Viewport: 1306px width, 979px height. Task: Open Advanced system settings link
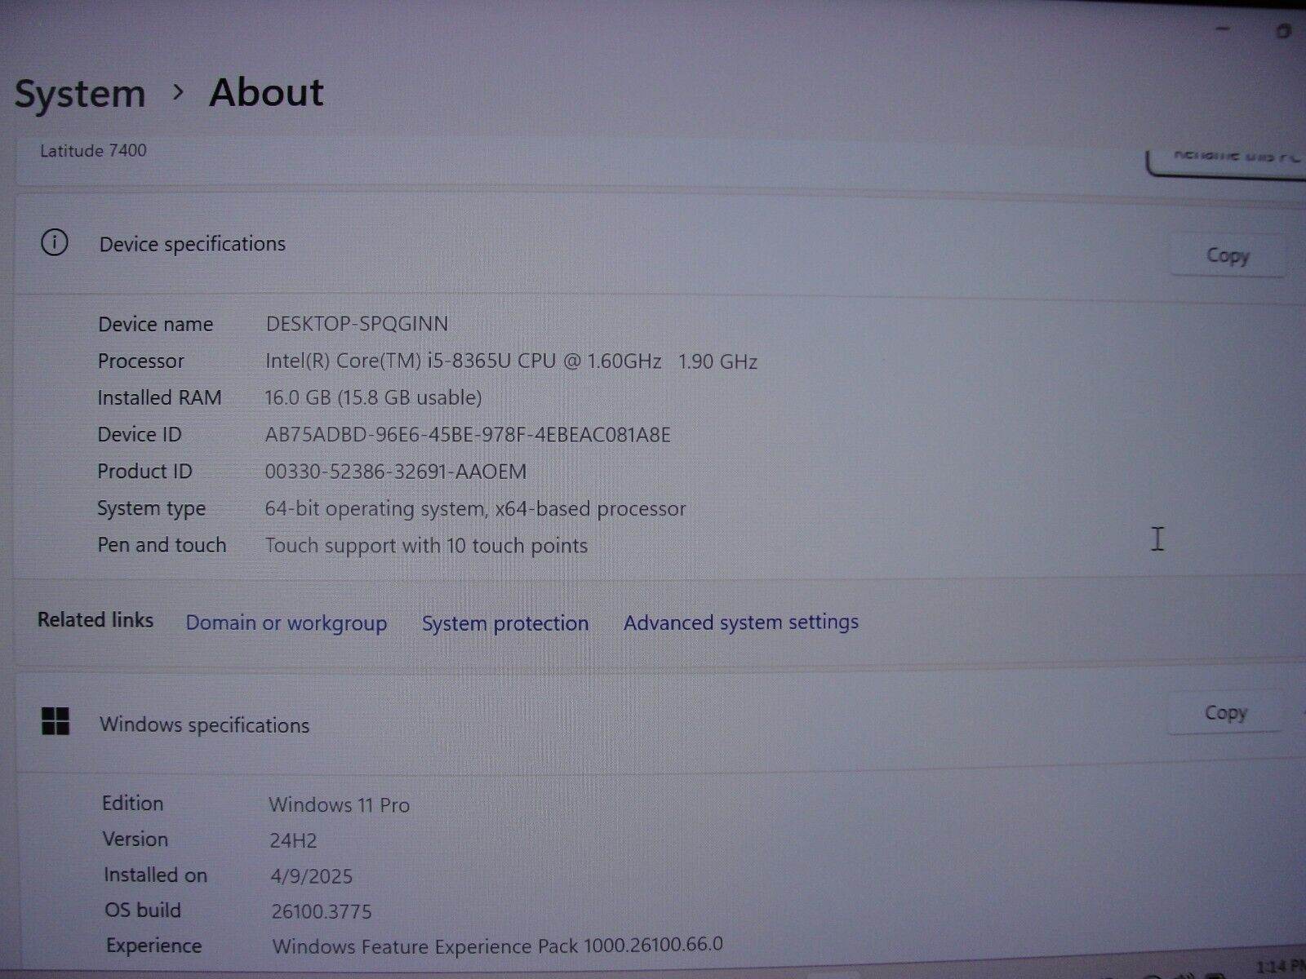[740, 622]
